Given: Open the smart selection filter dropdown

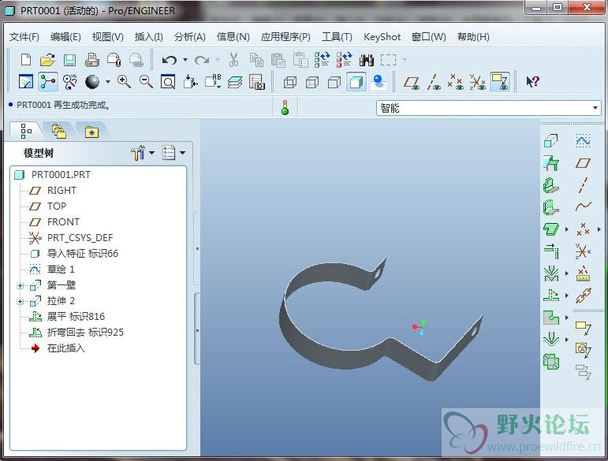Looking at the screenshot, I should (x=595, y=108).
